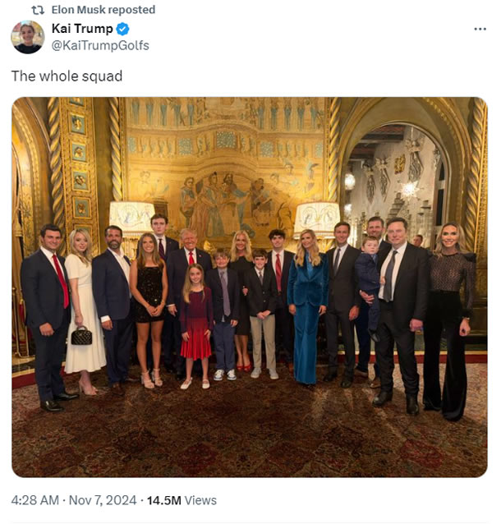Open Kai Trump's profile avatar
This screenshot has height=524, width=501.
click(x=27, y=37)
